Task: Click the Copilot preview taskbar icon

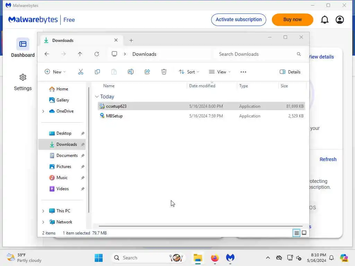Action: click(344, 258)
